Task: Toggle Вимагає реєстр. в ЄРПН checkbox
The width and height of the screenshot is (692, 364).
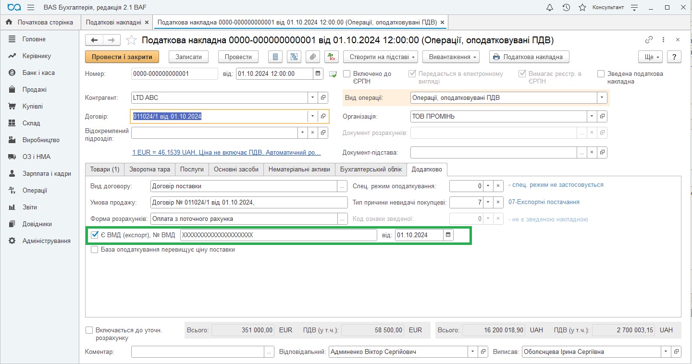Action: point(522,74)
